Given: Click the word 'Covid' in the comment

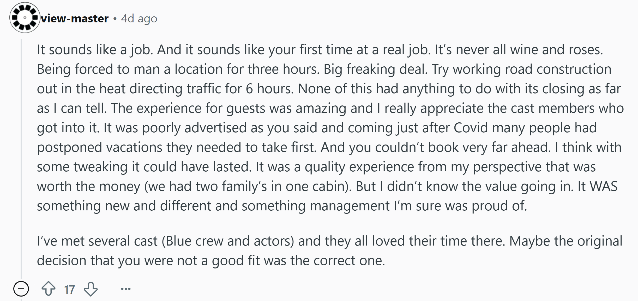Looking at the screenshot, I should (x=471, y=128).
